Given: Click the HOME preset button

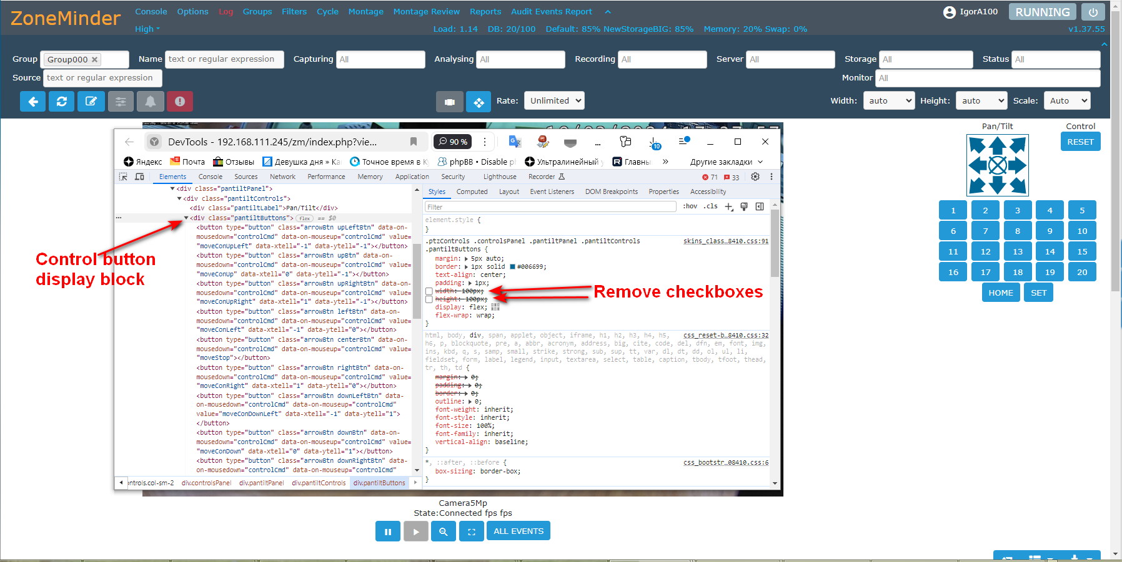Looking at the screenshot, I should (x=1001, y=293).
